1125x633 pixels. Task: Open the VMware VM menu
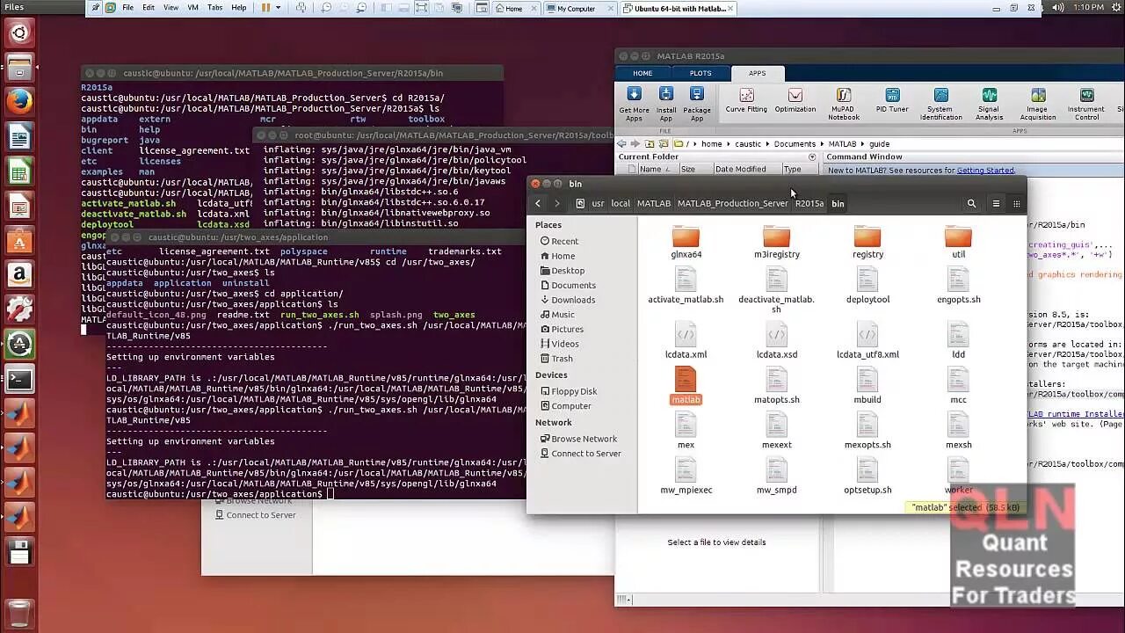192,8
